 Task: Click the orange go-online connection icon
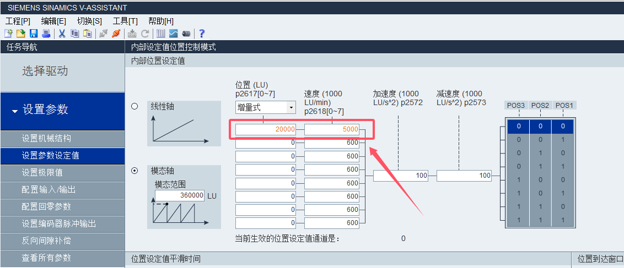[x=116, y=34]
